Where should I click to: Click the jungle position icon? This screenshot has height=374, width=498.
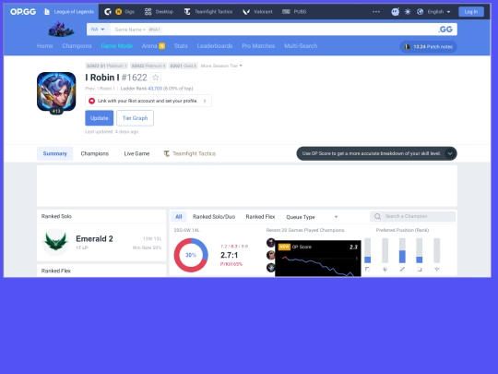tap(385, 270)
